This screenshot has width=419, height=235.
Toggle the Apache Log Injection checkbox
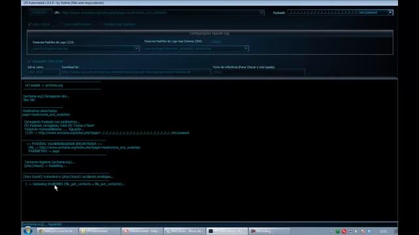(x=101, y=24)
